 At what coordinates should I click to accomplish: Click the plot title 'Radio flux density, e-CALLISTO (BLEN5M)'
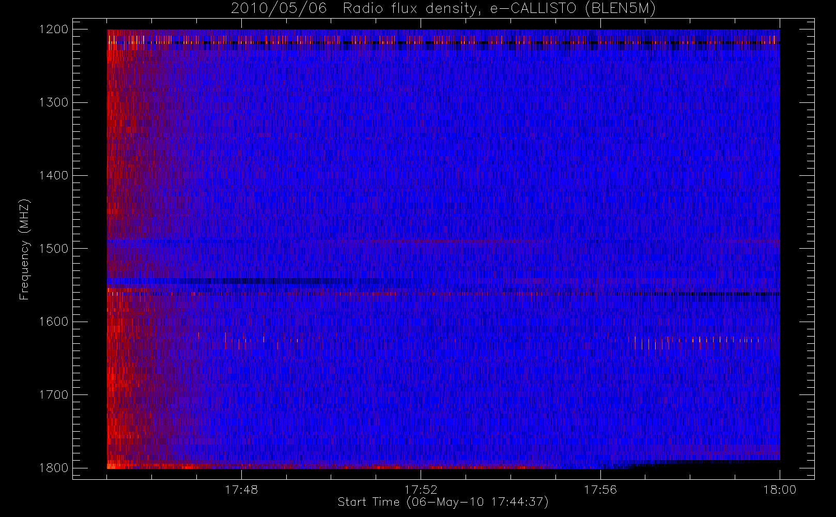pos(499,9)
